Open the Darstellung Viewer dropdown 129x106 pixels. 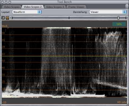[x=108, y=12]
